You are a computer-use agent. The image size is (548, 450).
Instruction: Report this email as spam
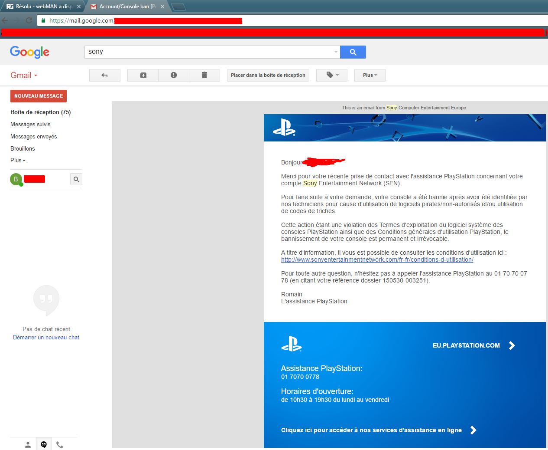coord(174,75)
